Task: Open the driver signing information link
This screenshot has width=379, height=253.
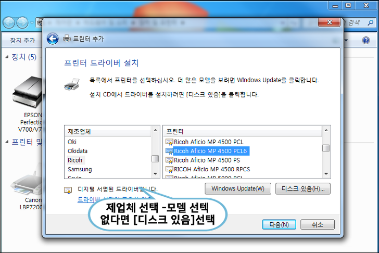Action: point(89,200)
